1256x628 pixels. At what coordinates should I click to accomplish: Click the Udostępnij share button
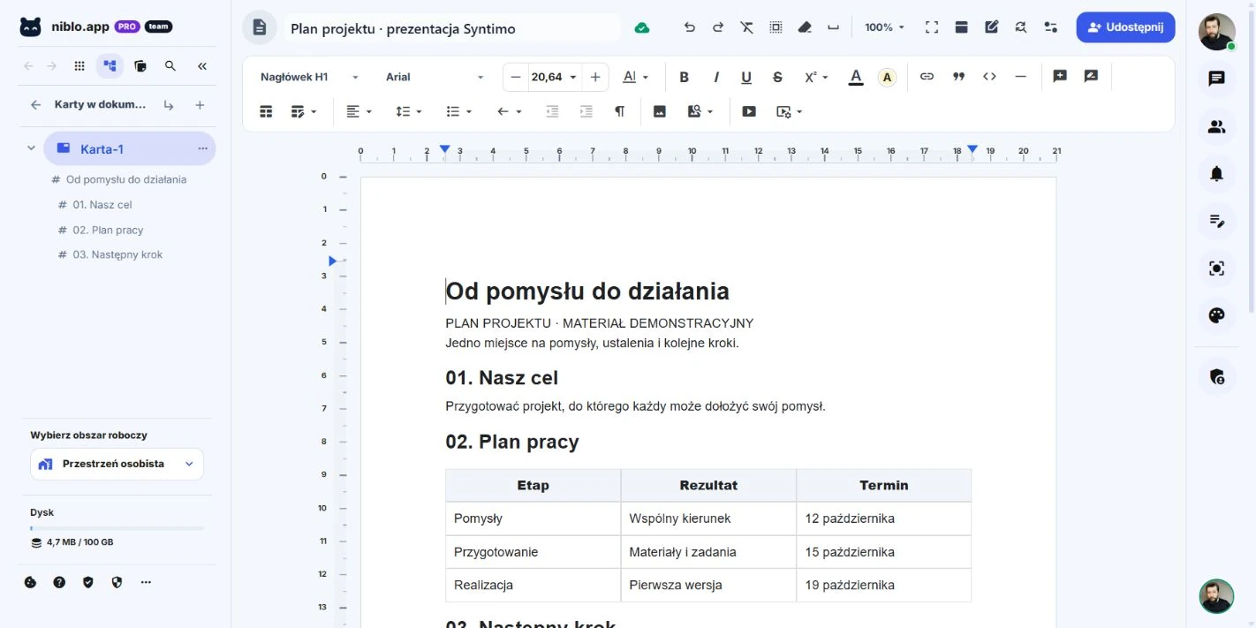tap(1125, 27)
